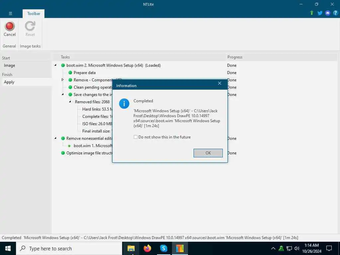Click the blue information icon
340x255 pixels.
coord(124,104)
